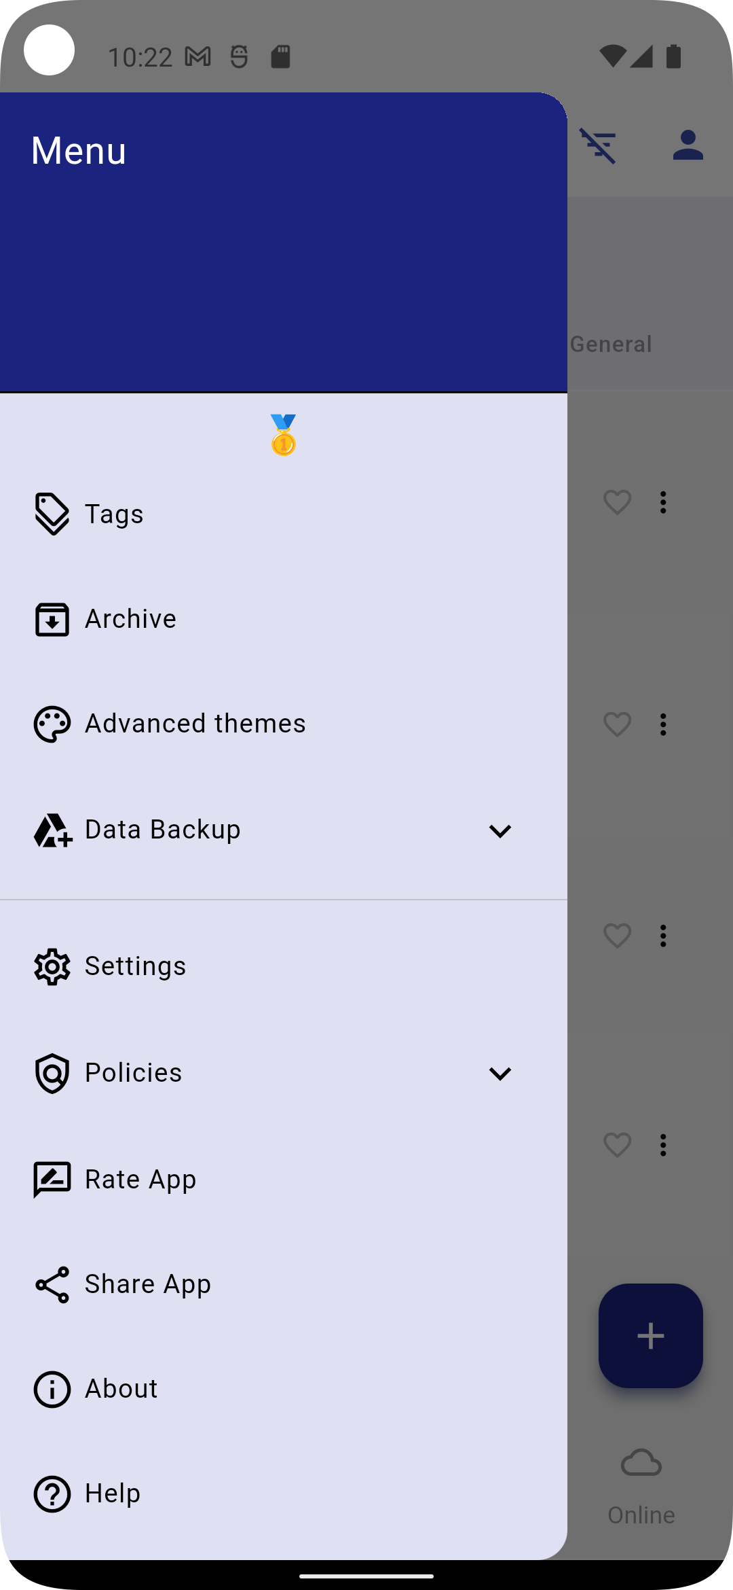Expand the Policies chevron

pos(500,1074)
